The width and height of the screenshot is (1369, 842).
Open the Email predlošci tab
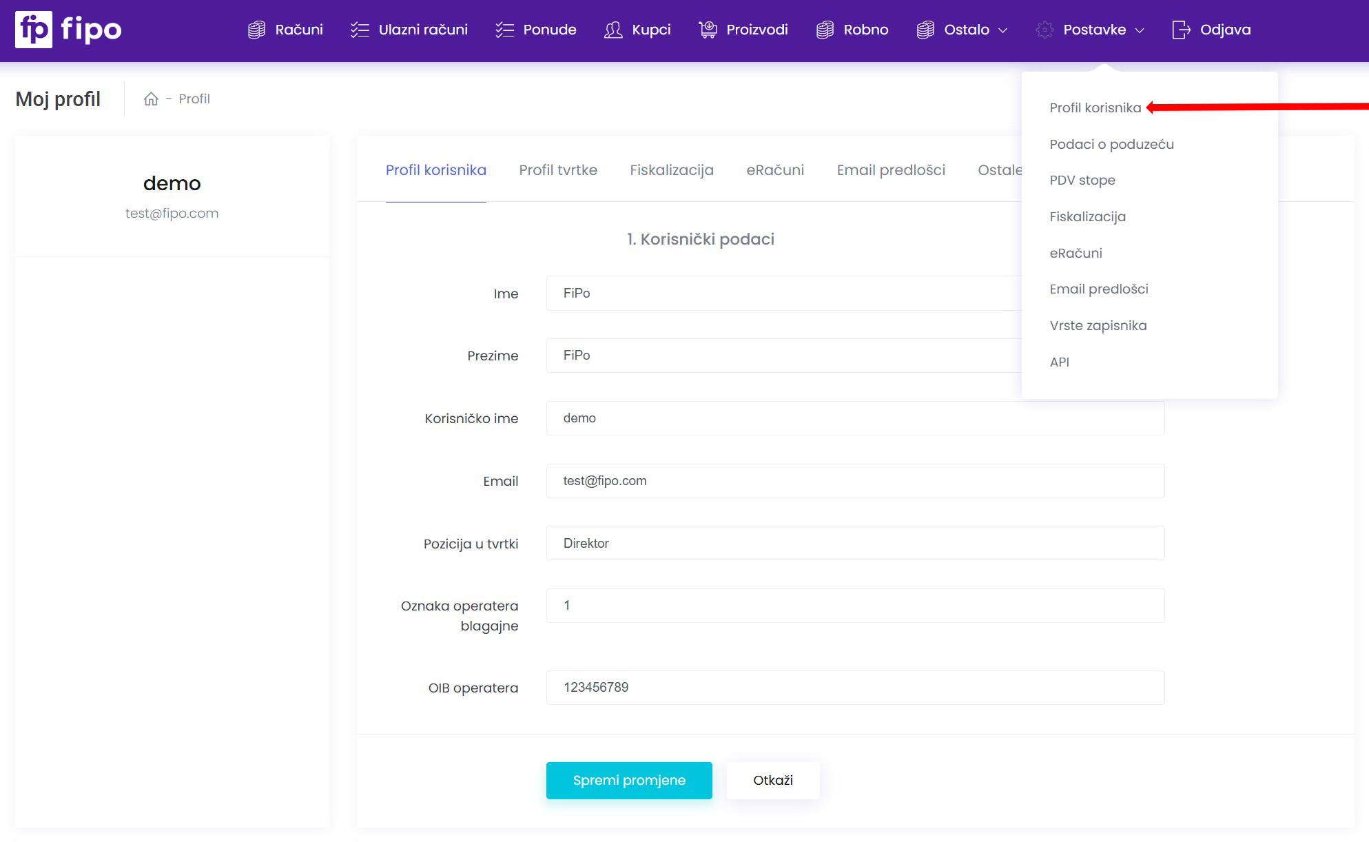pos(890,170)
